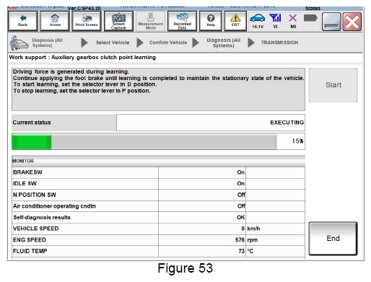371x282 pixels.
Task: Select the IDLE SW monitor row
Action: point(158,184)
